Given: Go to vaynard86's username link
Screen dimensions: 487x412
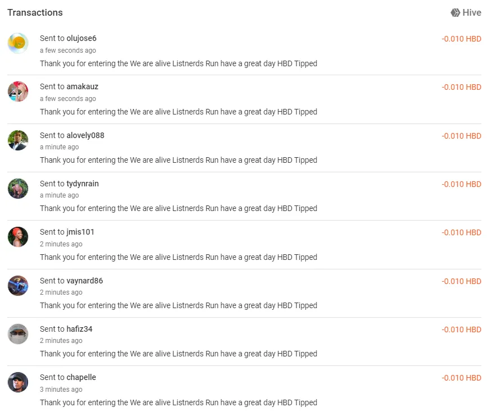Looking at the screenshot, I should tap(85, 281).
